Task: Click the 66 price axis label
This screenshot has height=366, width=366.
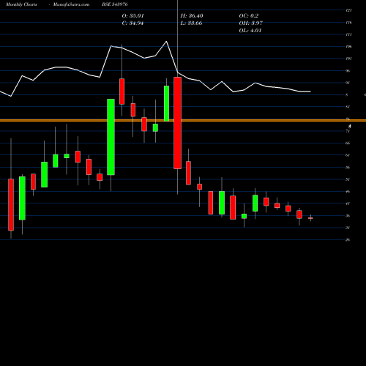Action: click(x=348, y=143)
